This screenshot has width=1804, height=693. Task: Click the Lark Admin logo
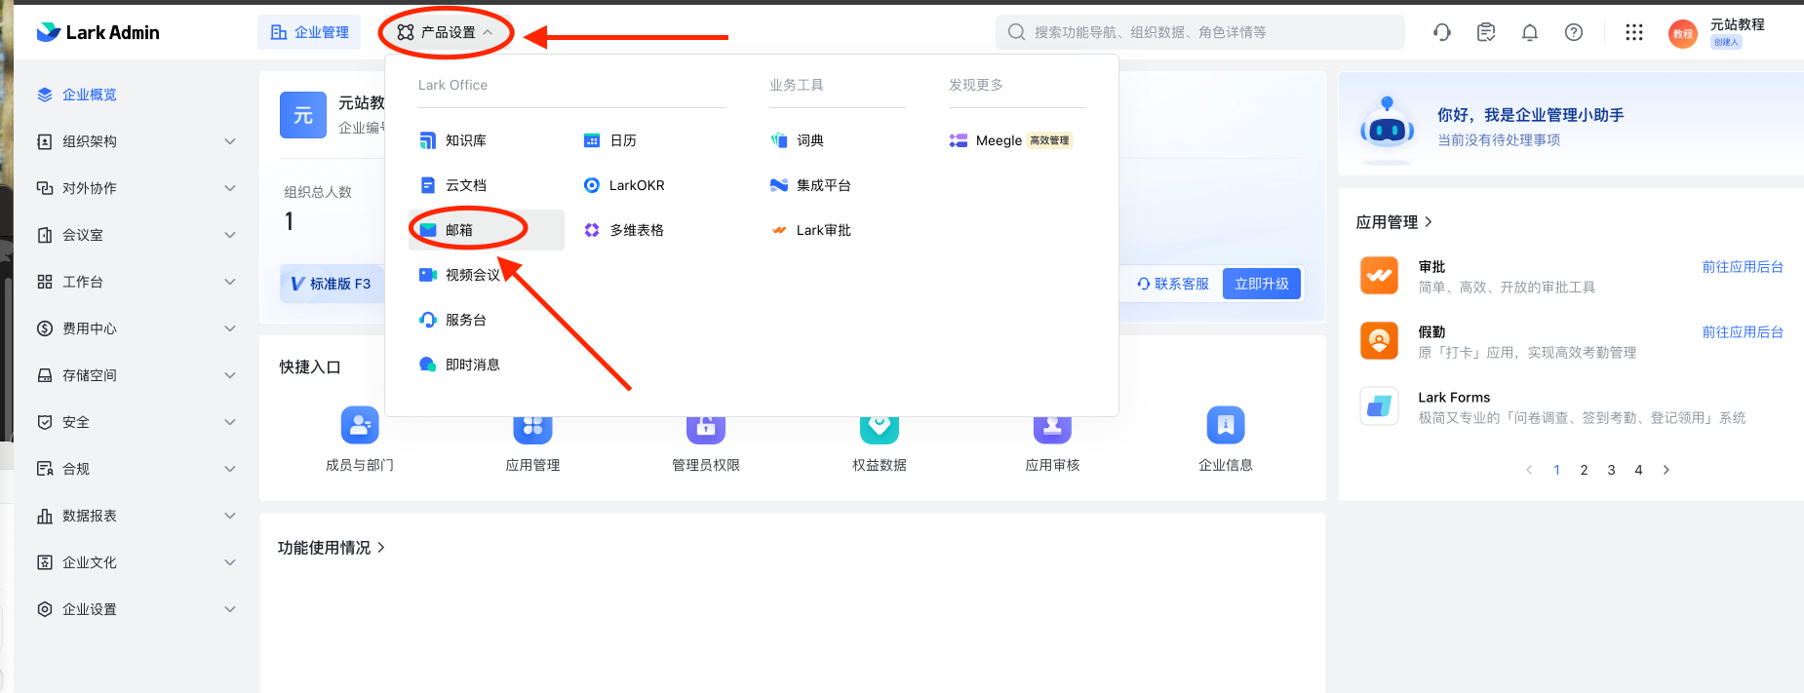pyautogui.click(x=98, y=32)
